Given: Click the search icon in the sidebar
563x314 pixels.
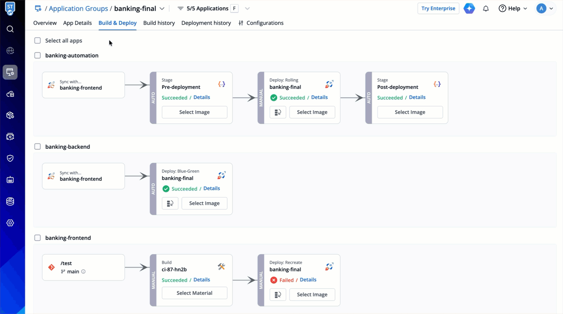Looking at the screenshot, I should coord(10,29).
